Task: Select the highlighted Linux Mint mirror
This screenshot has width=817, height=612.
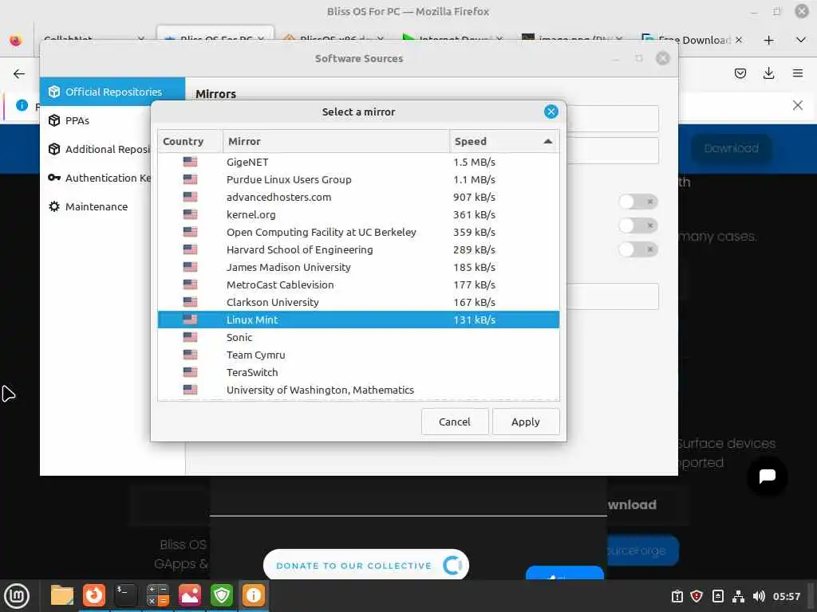Action: pos(358,320)
